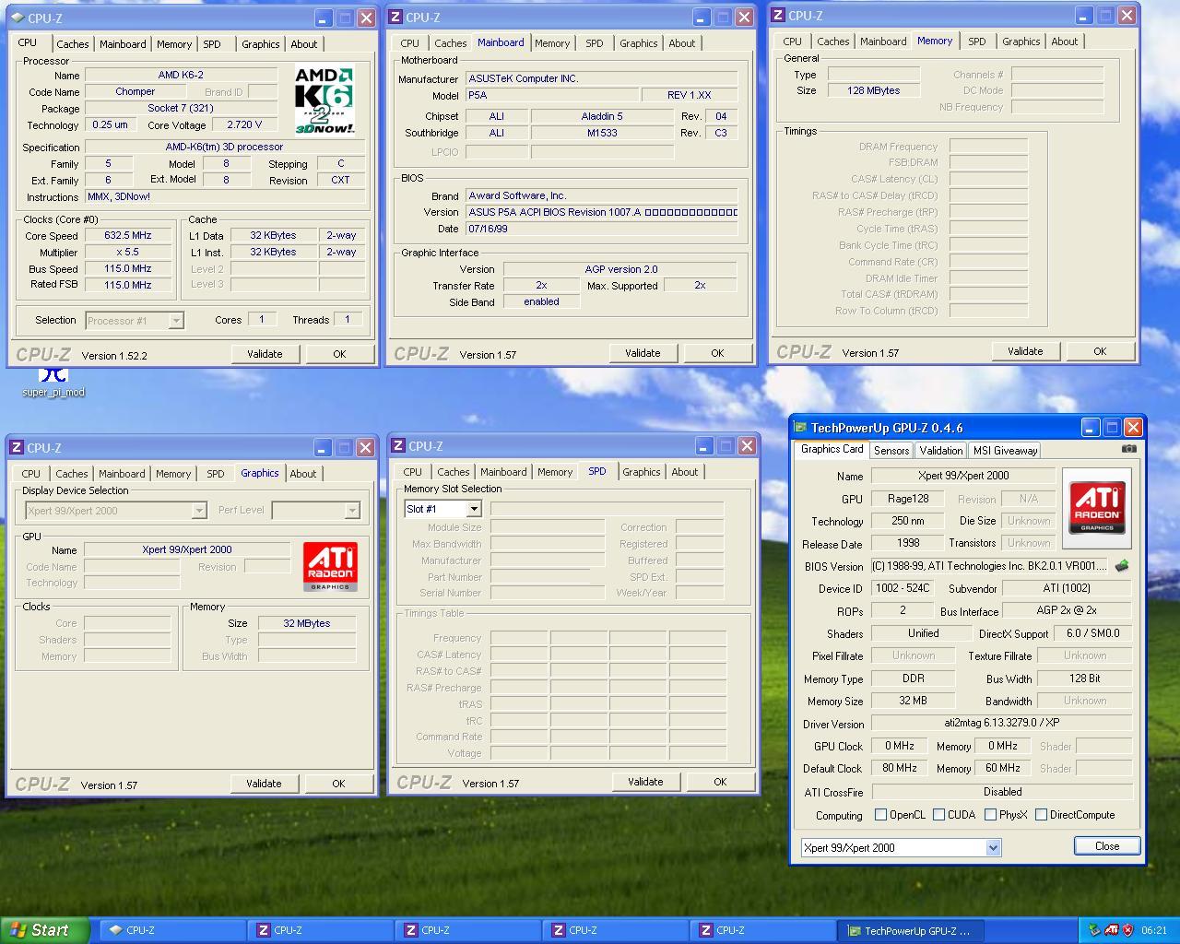Click title bar icon of CPU-Z Mainboard window
Screen dimensions: 1180x944
(x=395, y=17)
